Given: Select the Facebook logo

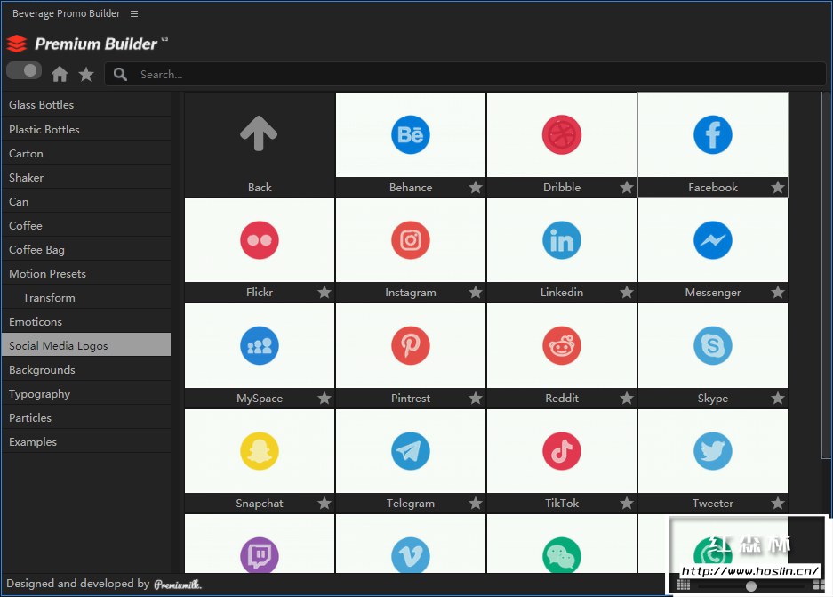Looking at the screenshot, I should click(712, 134).
